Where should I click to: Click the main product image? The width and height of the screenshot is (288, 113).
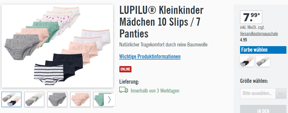[x=57, y=46]
